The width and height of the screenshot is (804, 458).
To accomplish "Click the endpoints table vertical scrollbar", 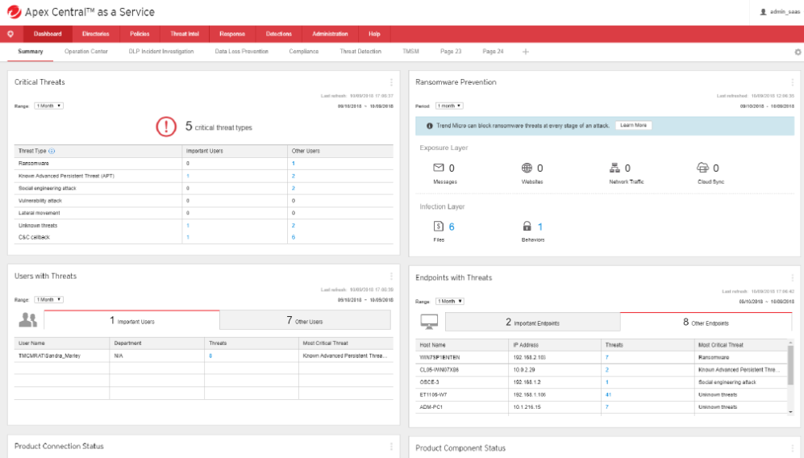I will (790, 365).
